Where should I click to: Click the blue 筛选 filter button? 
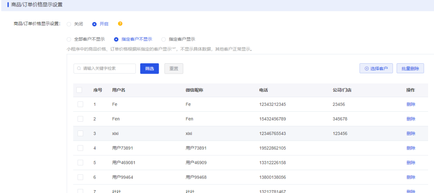tap(149, 68)
